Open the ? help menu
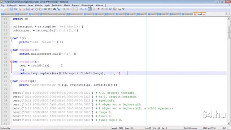Image resolution: width=231 pixels, height=130 pixels. [x=106, y=5]
